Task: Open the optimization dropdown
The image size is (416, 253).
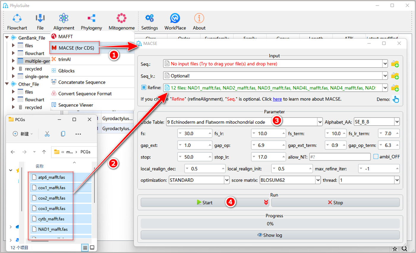Action: coord(227,180)
